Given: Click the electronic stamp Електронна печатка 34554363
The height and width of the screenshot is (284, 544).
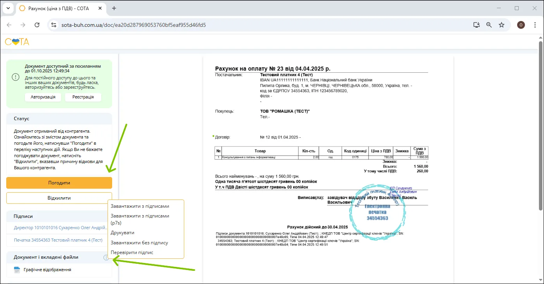Looking at the screenshot, I should click(x=377, y=212).
